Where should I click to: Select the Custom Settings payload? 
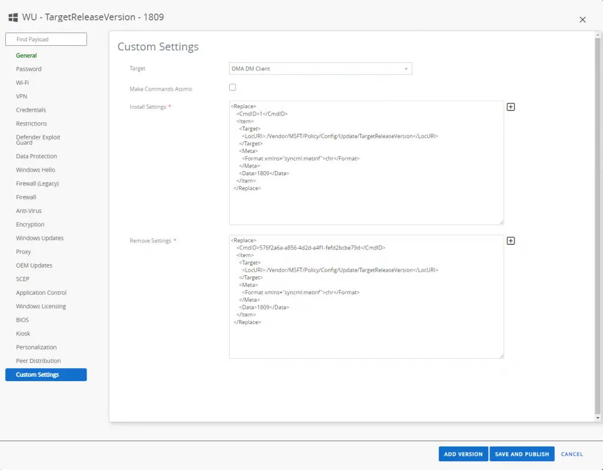(46, 375)
